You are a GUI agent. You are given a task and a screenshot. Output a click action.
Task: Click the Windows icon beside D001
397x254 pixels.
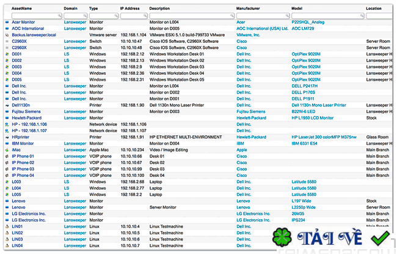point(7,54)
